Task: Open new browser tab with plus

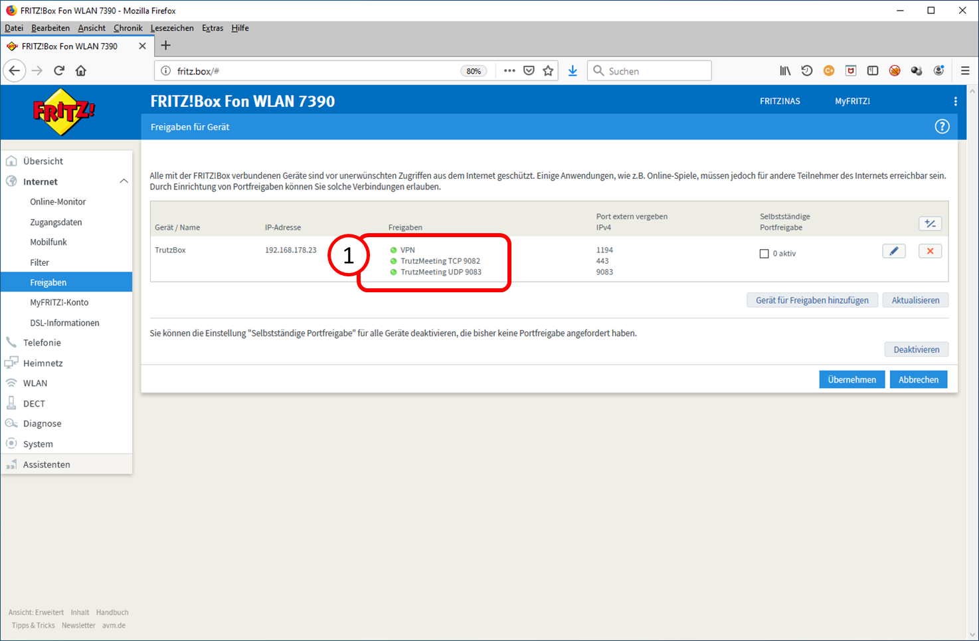Action: [x=166, y=45]
